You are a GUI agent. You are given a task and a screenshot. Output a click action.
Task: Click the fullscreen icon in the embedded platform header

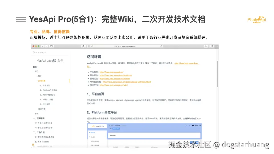point(186,125)
